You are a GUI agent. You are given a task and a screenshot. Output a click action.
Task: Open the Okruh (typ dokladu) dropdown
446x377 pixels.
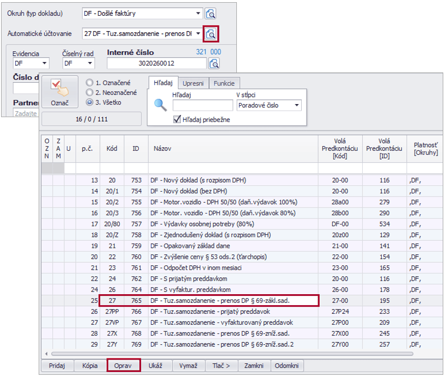[x=197, y=14]
